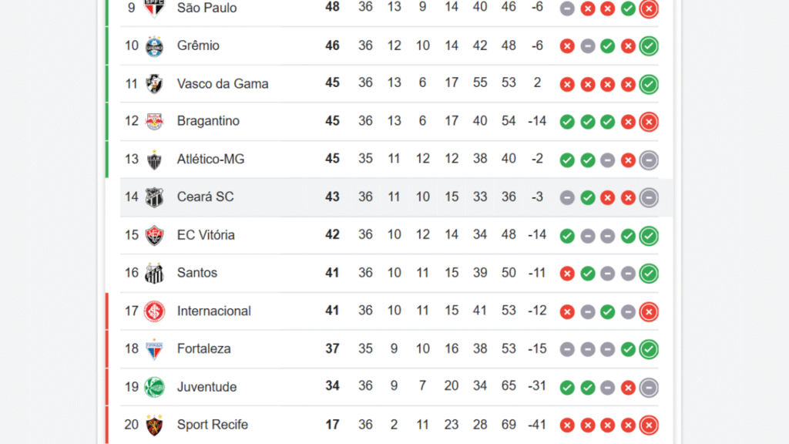Click the Ceará SC team badge
The height and width of the screenshot is (444, 789).
tap(155, 197)
